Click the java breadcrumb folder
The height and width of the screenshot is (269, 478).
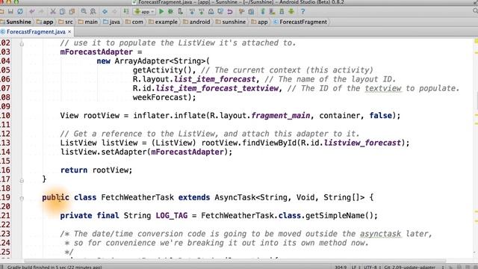(x=111, y=22)
